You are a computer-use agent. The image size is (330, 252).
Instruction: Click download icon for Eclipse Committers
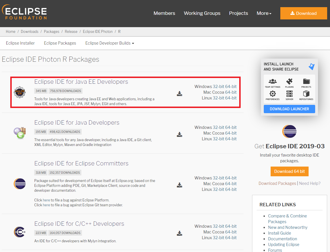click(x=180, y=185)
